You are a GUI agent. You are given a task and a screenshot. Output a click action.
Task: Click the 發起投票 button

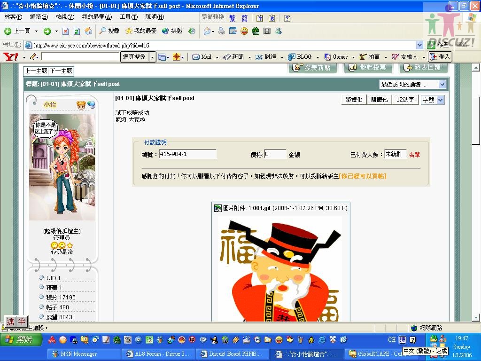[x=368, y=68]
